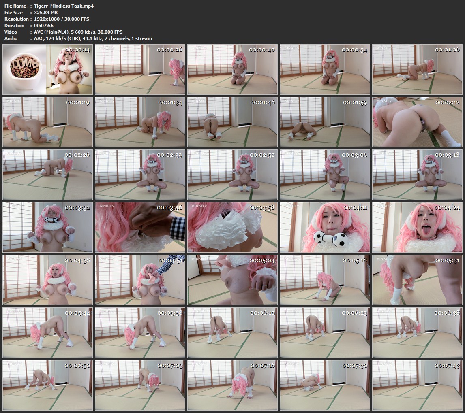
Task: Choose the frame stamped 00:03:32
Action: point(48,227)
